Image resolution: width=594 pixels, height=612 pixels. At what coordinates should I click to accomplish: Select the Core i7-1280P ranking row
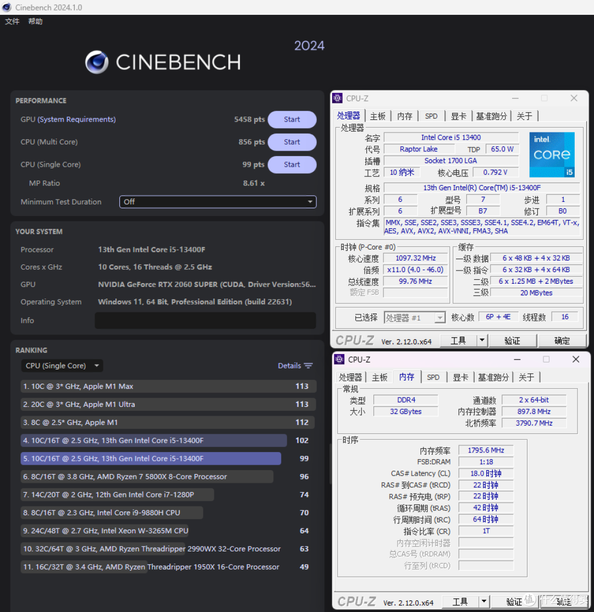pyautogui.click(x=168, y=495)
